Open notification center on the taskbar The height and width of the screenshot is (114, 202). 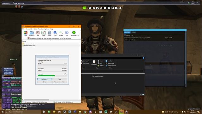pyautogui.click(x=199, y=112)
